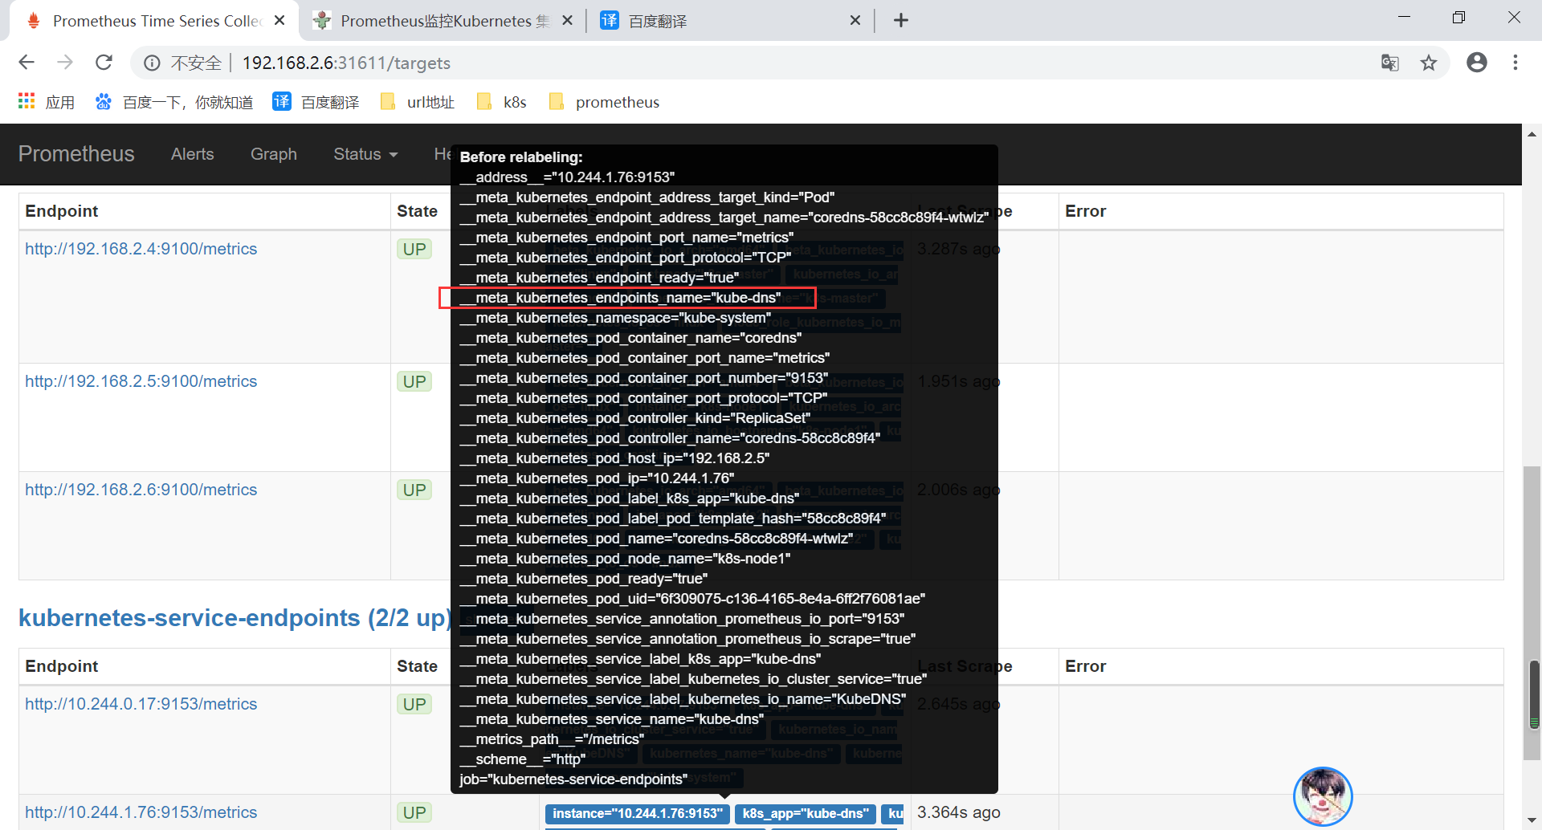Click the "3.364s ago" last scrape value
The height and width of the screenshot is (830, 1542).
[x=959, y=812]
